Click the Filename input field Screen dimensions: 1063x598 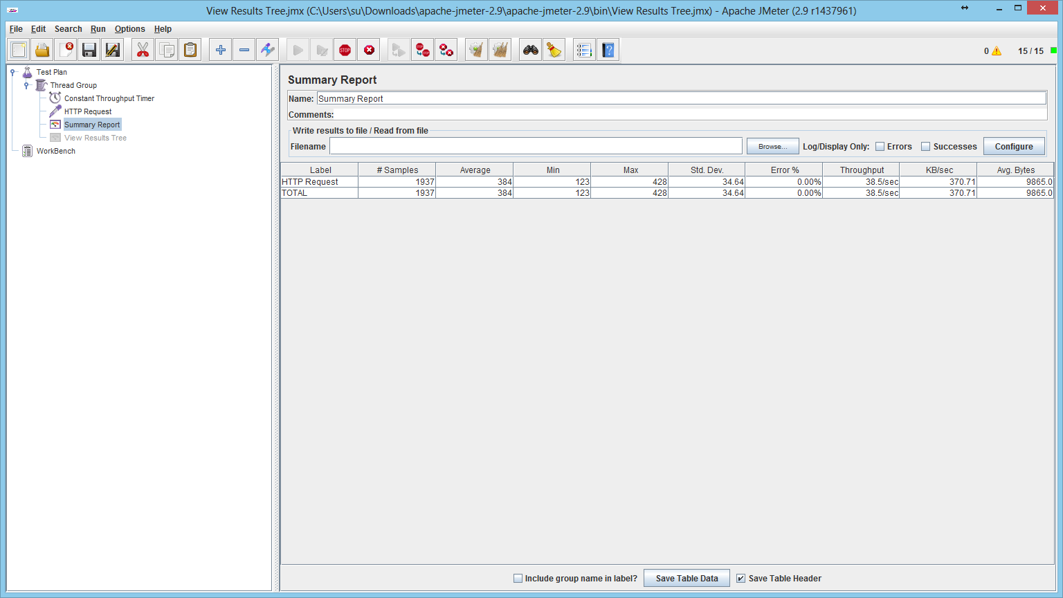click(x=536, y=146)
